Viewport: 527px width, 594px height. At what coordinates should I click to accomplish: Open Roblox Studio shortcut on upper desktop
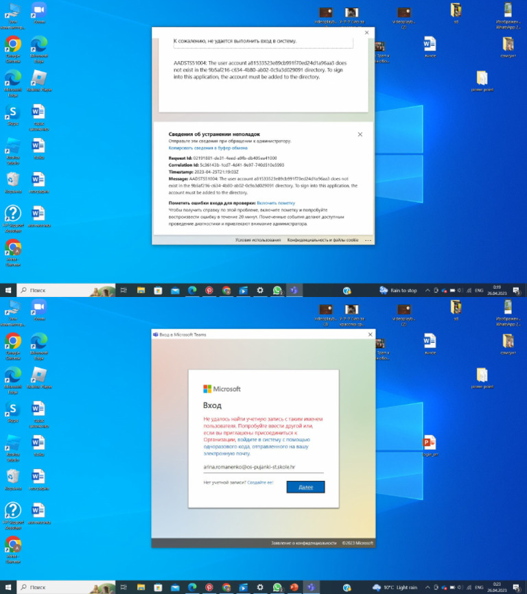(x=13, y=151)
